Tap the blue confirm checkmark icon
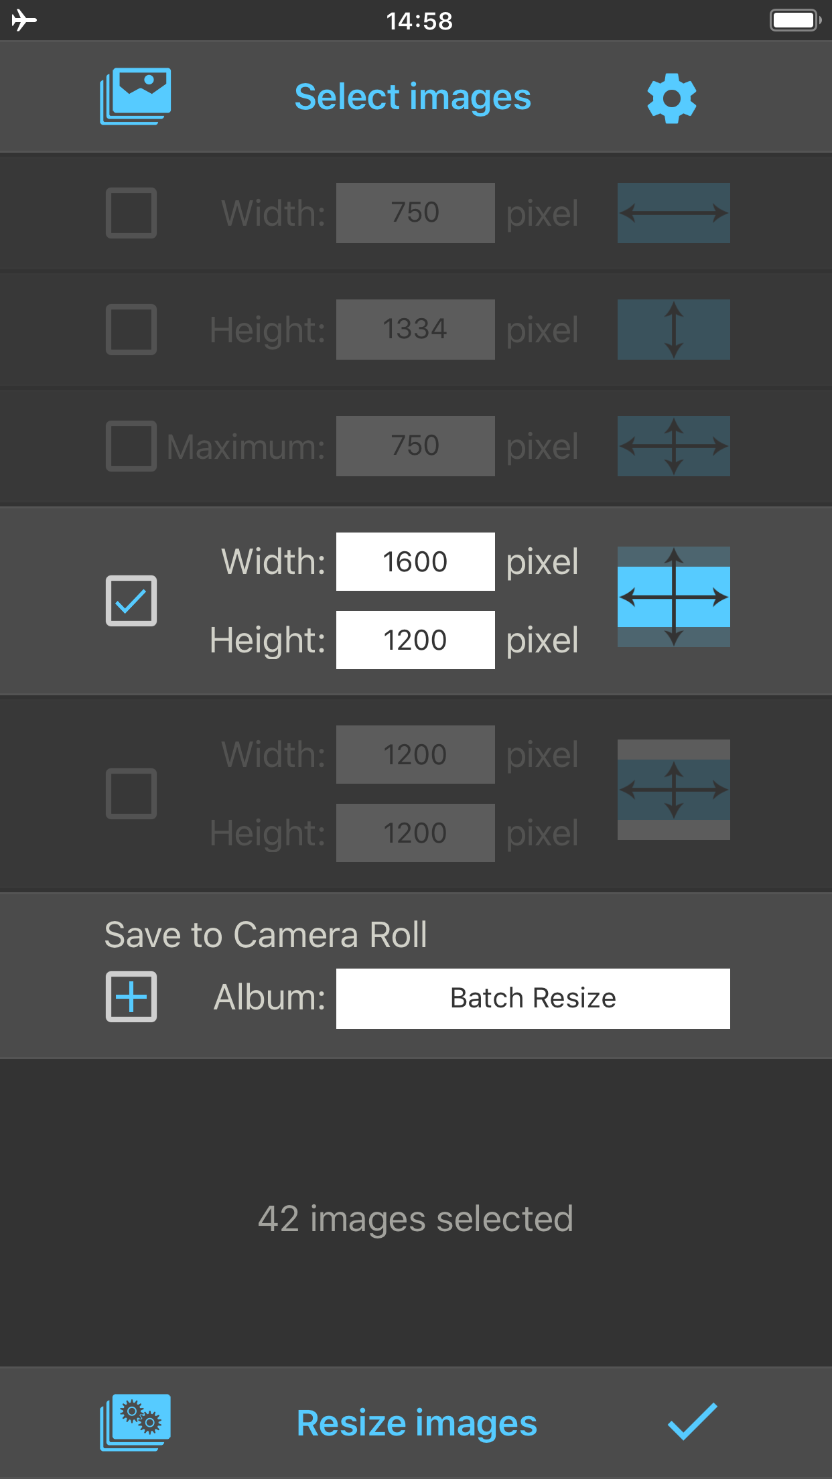 (x=692, y=1421)
